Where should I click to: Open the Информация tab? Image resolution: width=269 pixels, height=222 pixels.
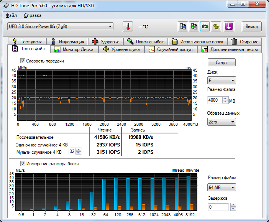67,41
